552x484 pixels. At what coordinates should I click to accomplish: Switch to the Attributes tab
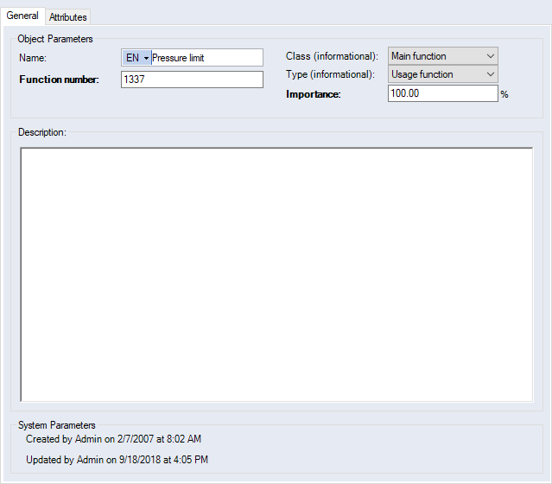coord(67,17)
